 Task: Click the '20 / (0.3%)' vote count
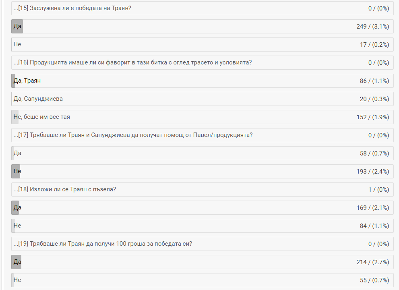374,99
